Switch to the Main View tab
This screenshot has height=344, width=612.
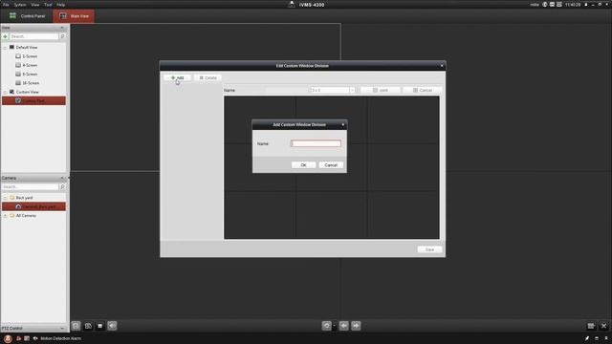(x=74, y=16)
